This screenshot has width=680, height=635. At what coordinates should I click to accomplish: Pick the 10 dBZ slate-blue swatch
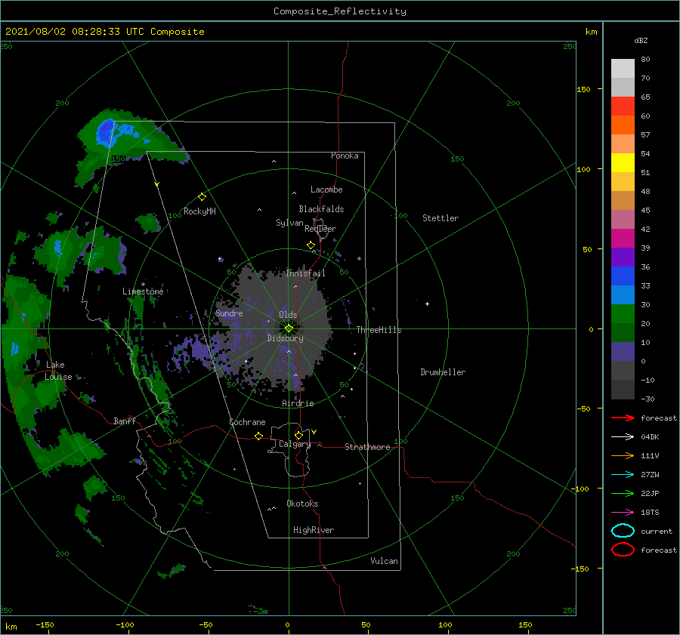[x=623, y=352]
